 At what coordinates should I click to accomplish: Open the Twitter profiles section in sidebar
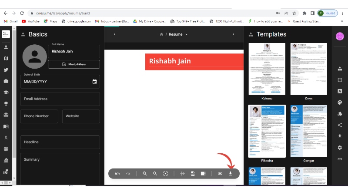click(6, 69)
